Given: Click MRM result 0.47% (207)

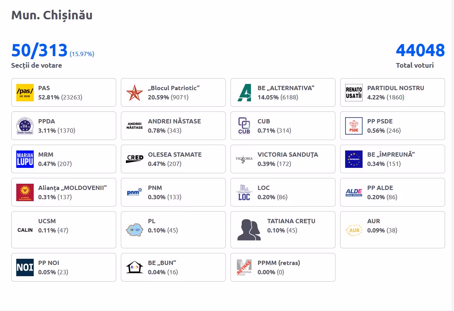Looking at the screenshot, I should (55, 164).
